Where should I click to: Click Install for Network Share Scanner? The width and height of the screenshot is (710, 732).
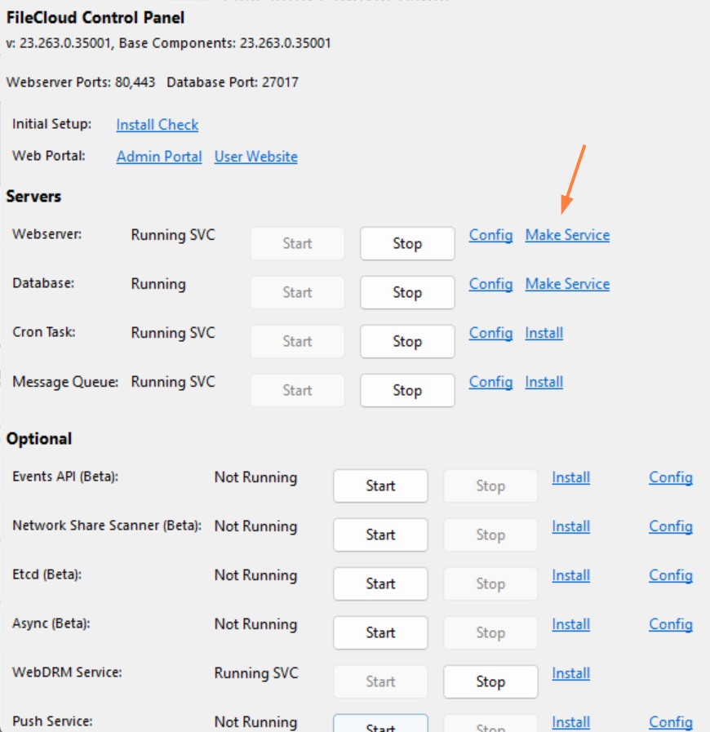pos(571,526)
